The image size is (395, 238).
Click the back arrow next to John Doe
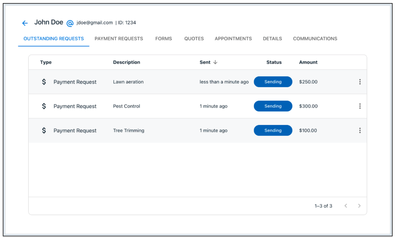coord(25,23)
